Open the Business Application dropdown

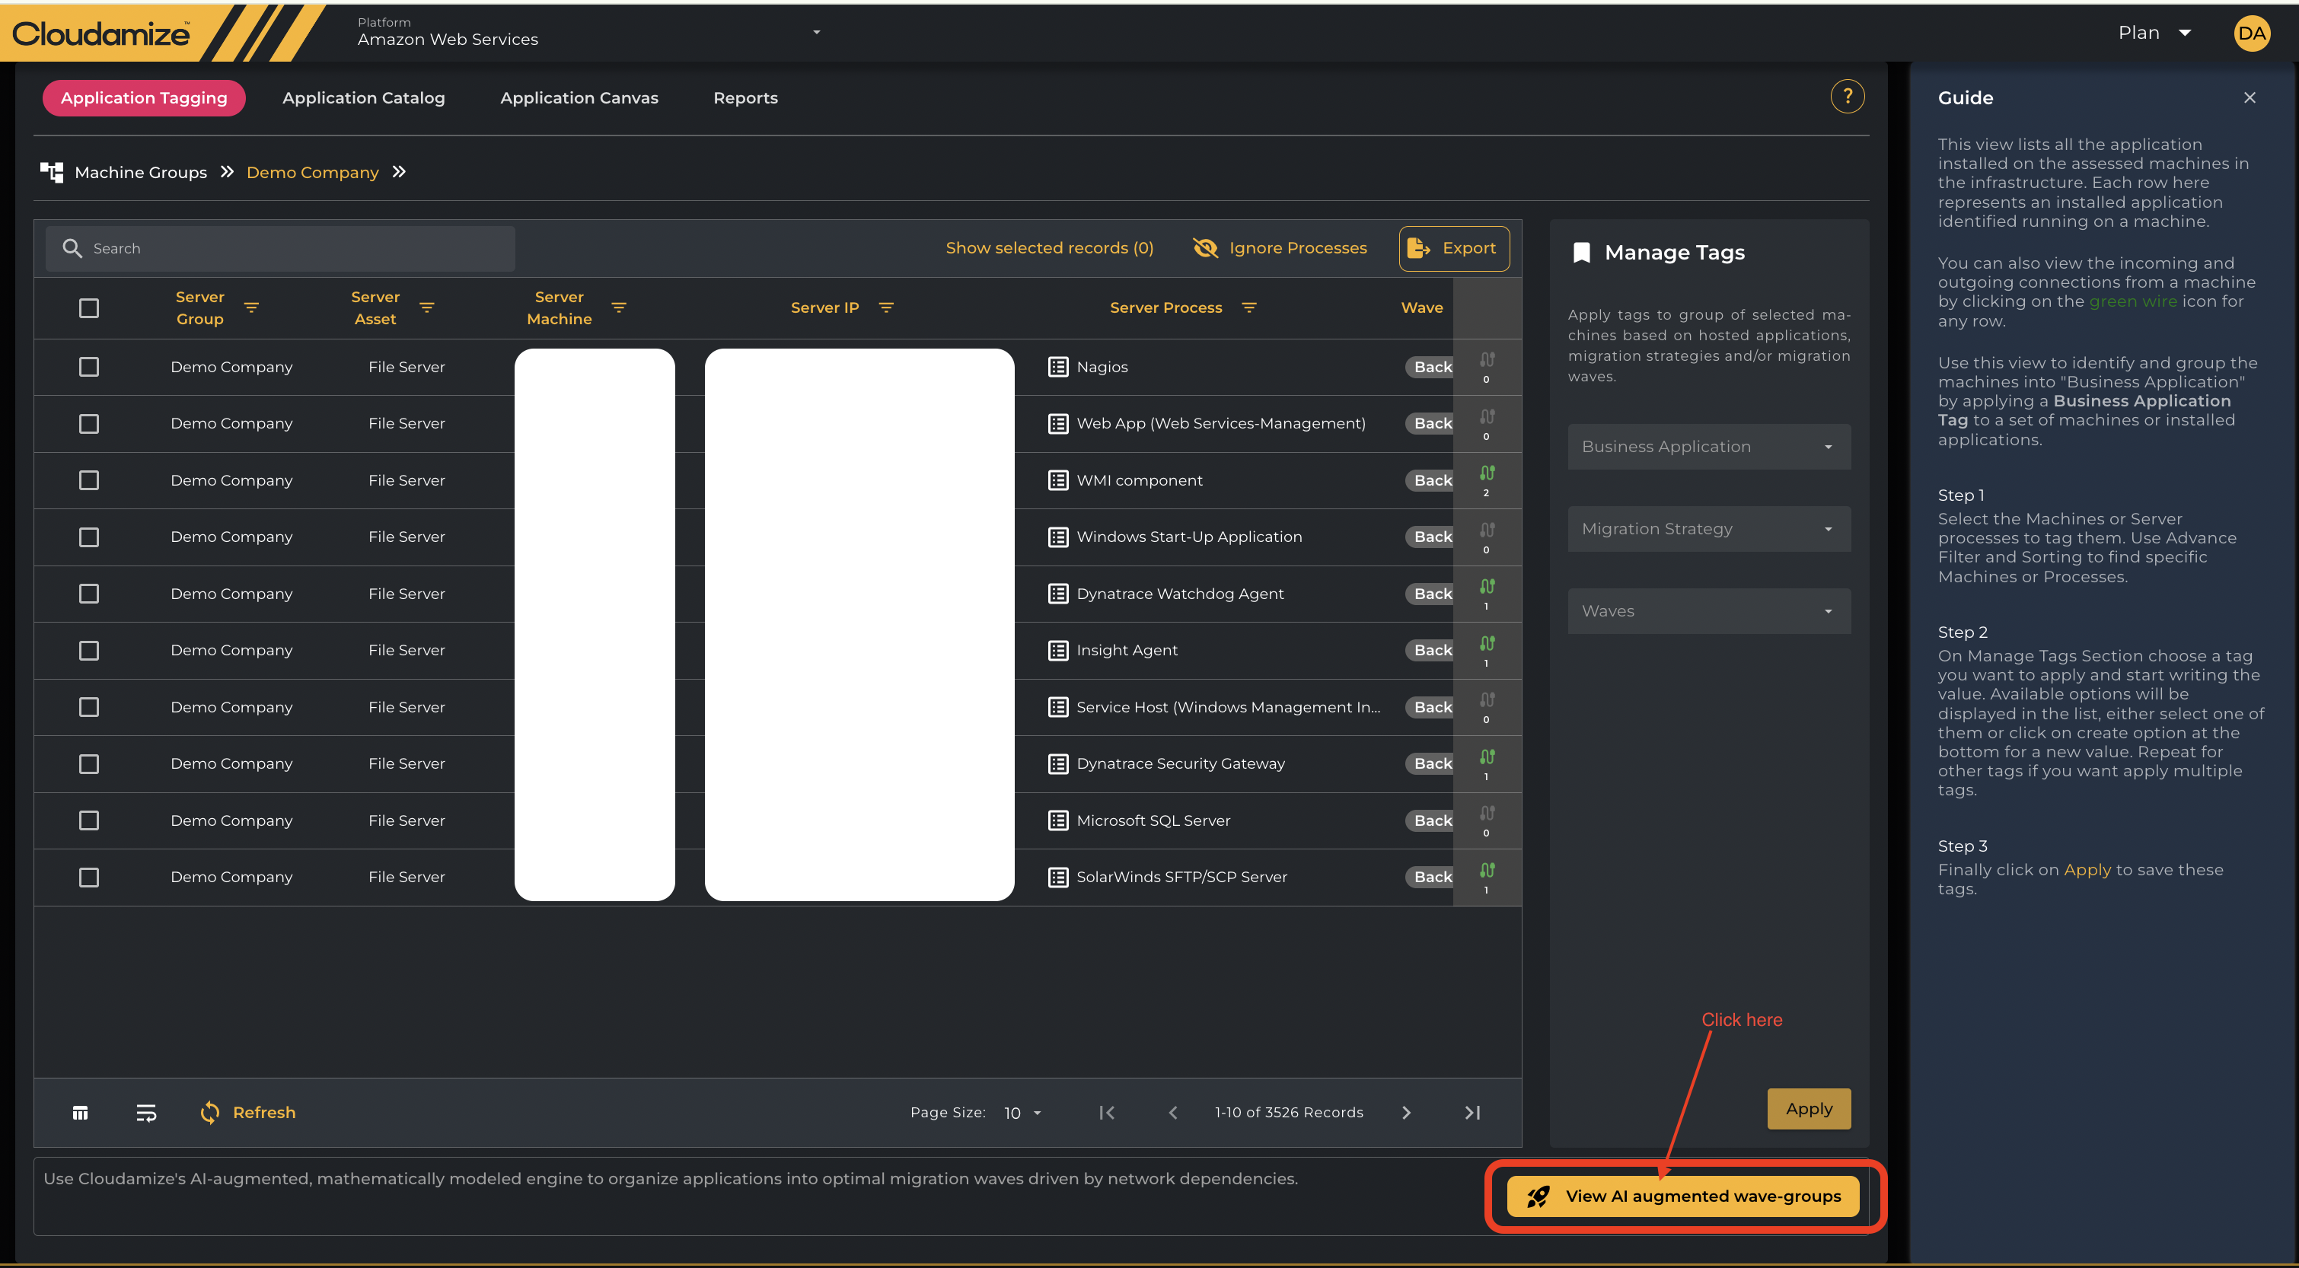click(x=1708, y=446)
